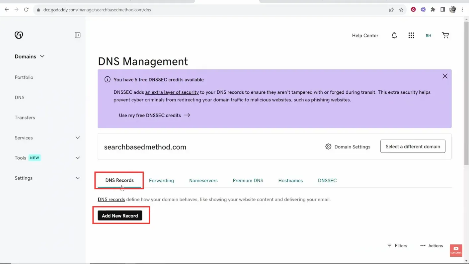469x264 pixels.
Task: Expand the Domains dropdown
Action: pos(30,56)
